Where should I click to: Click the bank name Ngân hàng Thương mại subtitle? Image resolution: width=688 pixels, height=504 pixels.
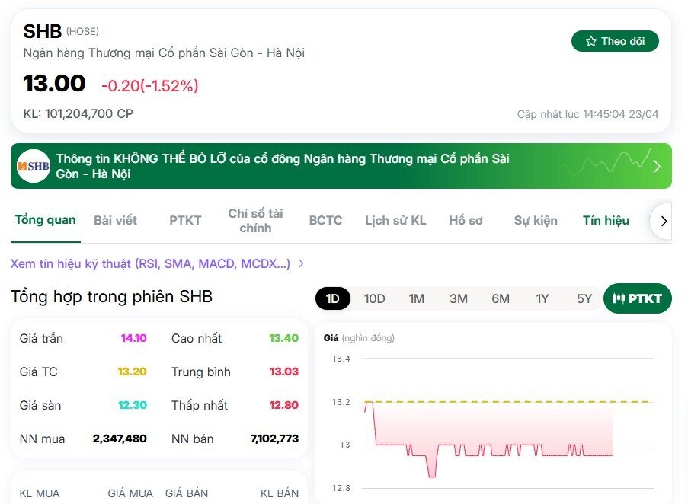164,53
